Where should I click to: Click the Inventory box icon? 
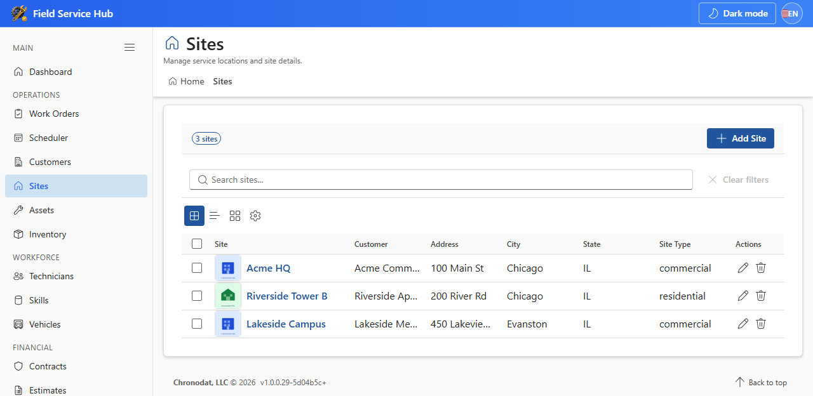18,234
